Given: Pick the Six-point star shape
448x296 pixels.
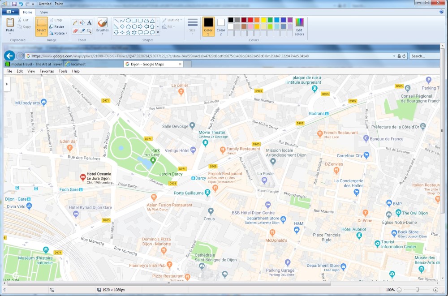Looking at the screenshot, I should [x=134, y=33].
